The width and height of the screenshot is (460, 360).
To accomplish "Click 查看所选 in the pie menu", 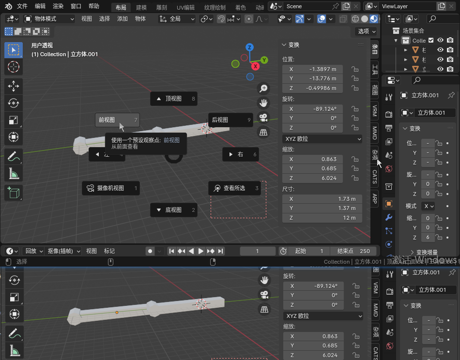I will pyautogui.click(x=235, y=188).
